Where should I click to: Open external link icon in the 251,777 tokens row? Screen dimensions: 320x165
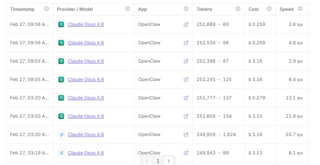click(x=186, y=98)
